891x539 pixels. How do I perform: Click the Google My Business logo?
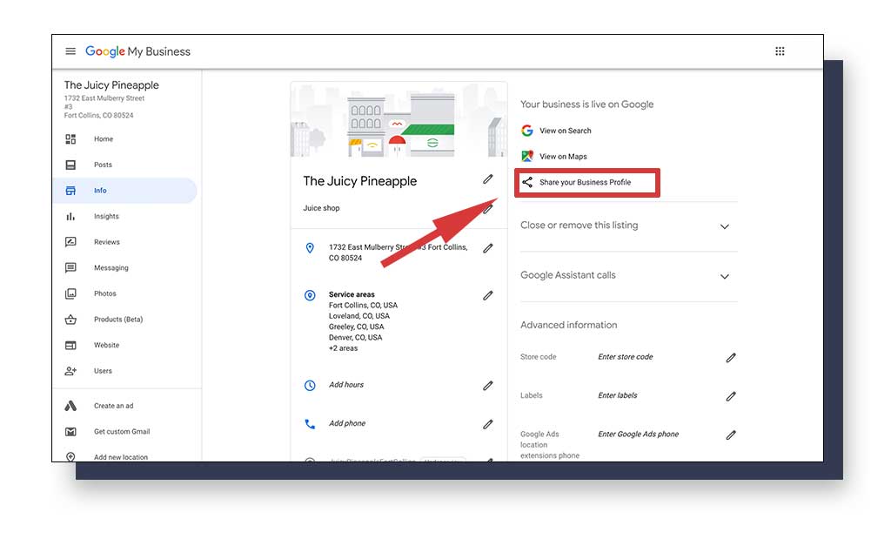click(x=138, y=51)
